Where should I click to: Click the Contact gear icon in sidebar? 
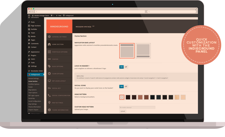[x=29, y=47]
